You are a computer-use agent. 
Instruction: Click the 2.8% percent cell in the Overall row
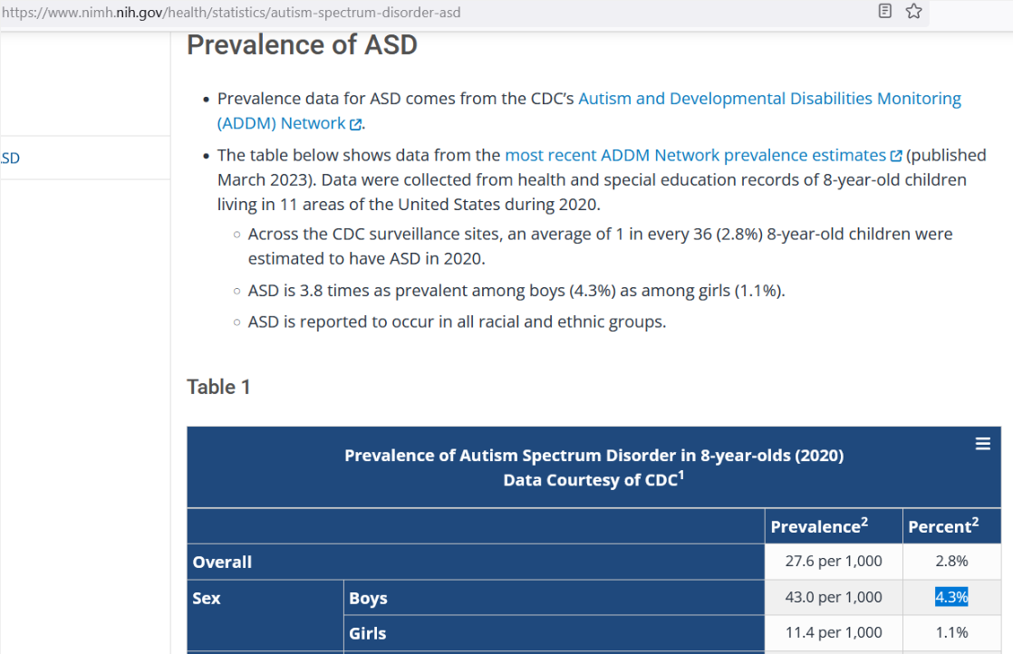(x=951, y=561)
